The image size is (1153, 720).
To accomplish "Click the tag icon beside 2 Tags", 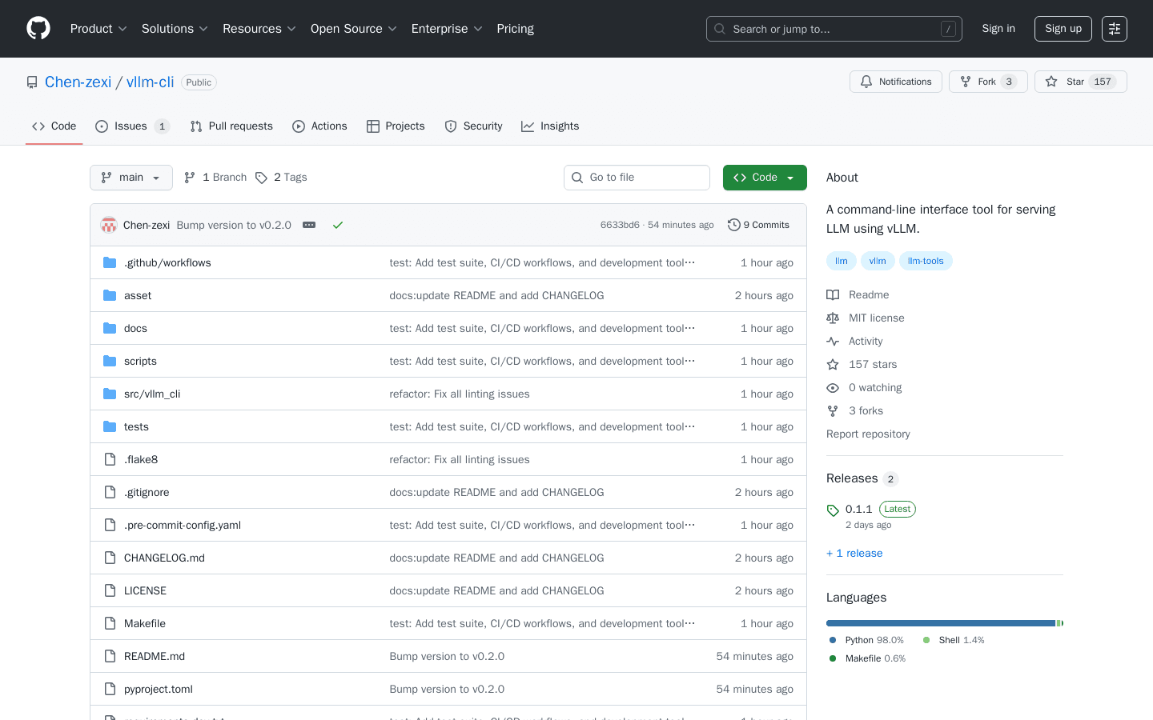I will tap(262, 177).
